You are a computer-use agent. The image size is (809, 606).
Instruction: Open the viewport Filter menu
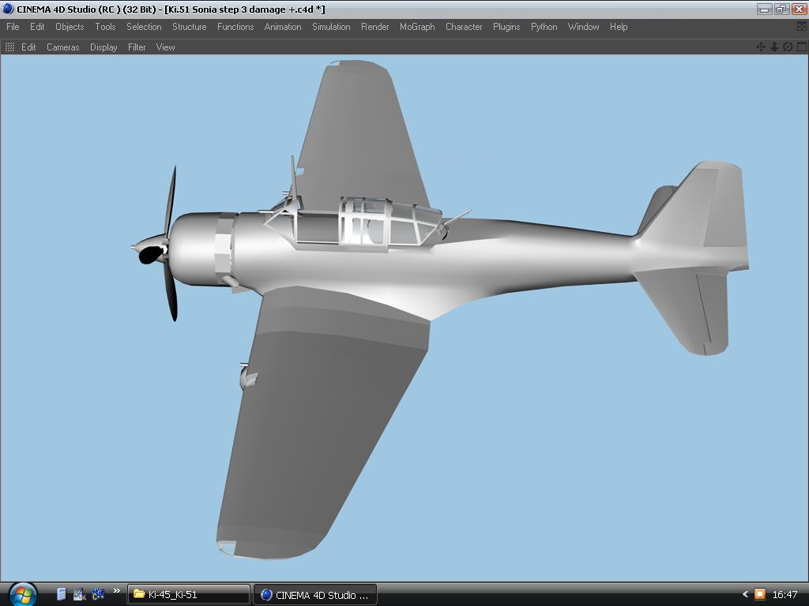(137, 47)
